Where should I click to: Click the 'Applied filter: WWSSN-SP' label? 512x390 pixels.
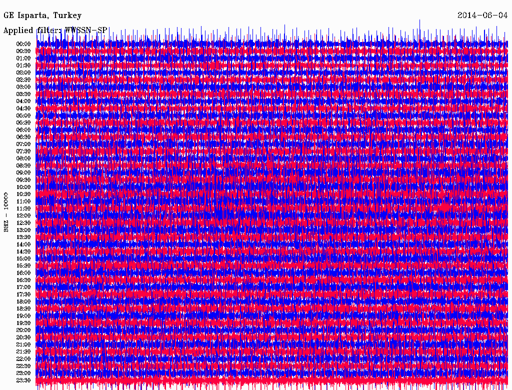pos(55,30)
